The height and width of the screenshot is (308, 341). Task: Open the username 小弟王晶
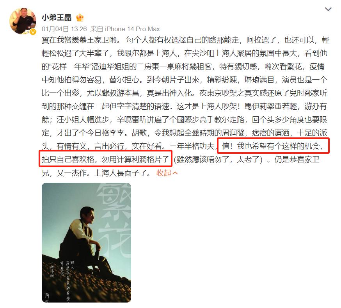pos(57,18)
